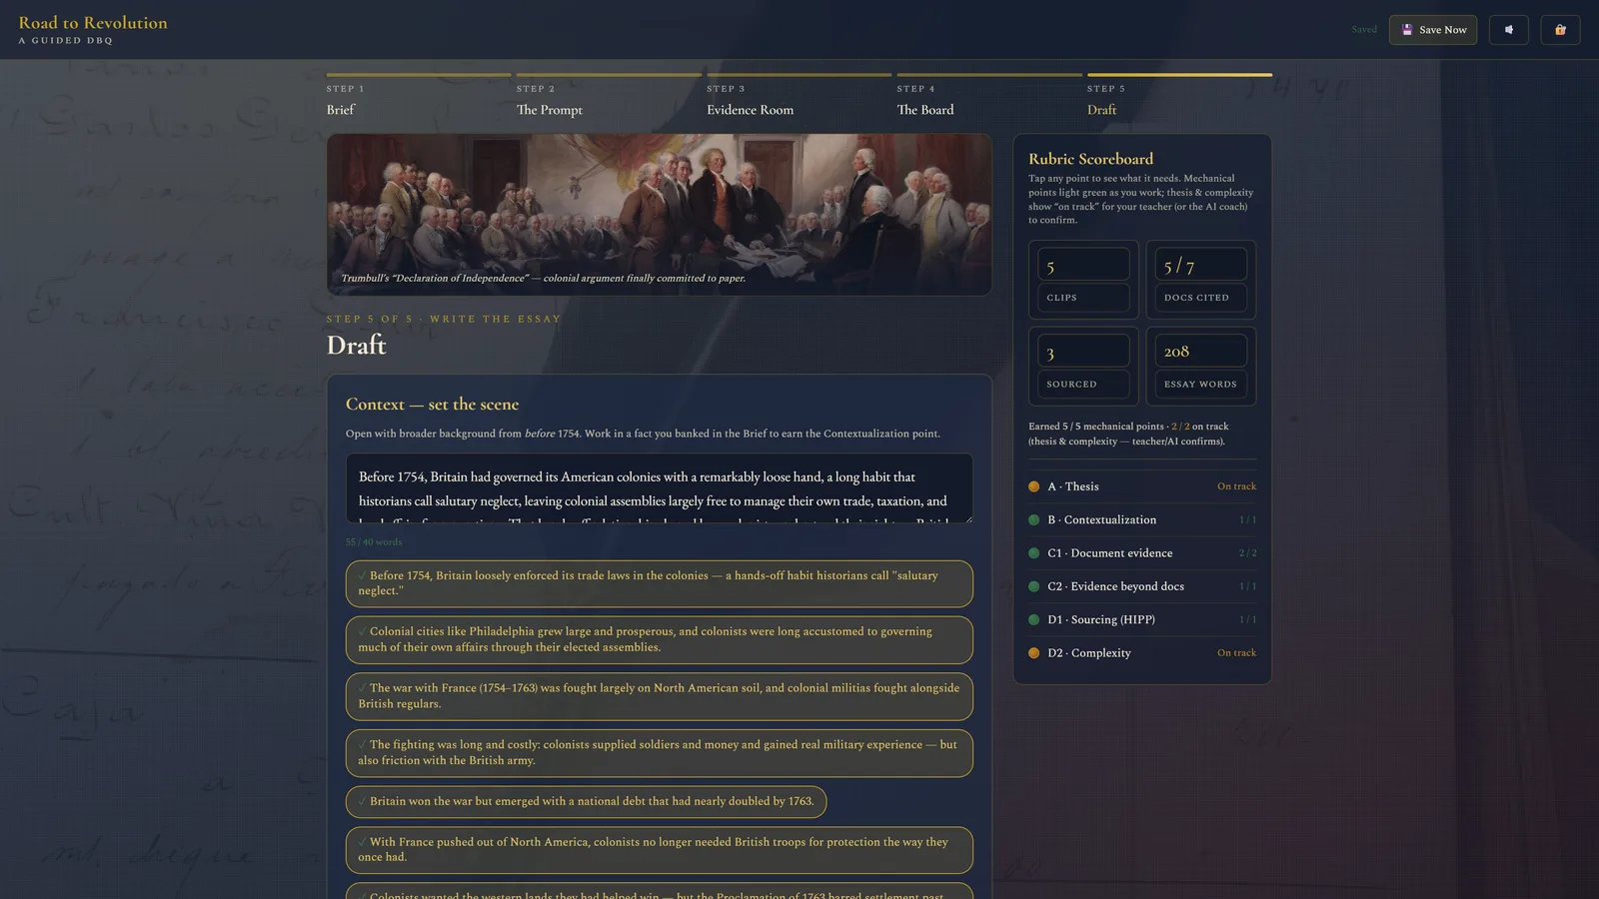The image size is (1599, 899).
Task: Click the Road to Revolution title
Action: [93, 23]
